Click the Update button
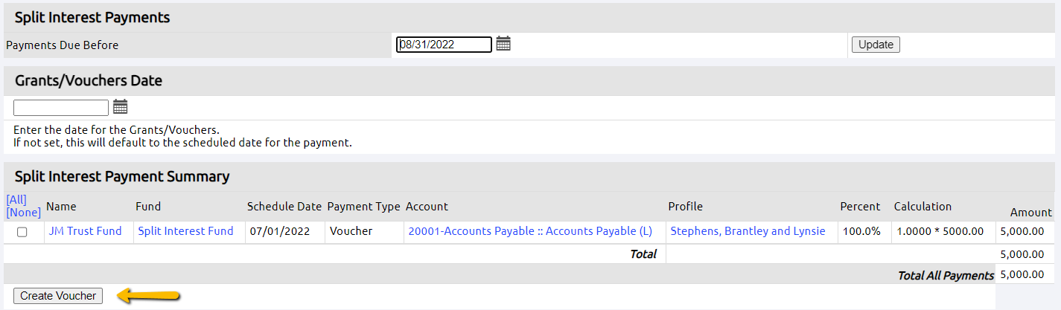Screen dimensions: 1061x310 coord(876,45)
